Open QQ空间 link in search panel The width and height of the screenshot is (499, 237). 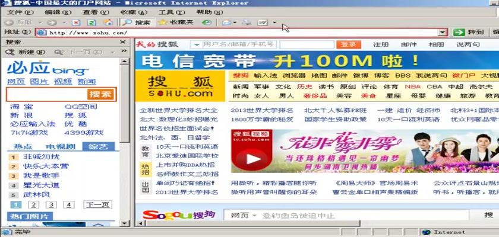click(81, 107)
